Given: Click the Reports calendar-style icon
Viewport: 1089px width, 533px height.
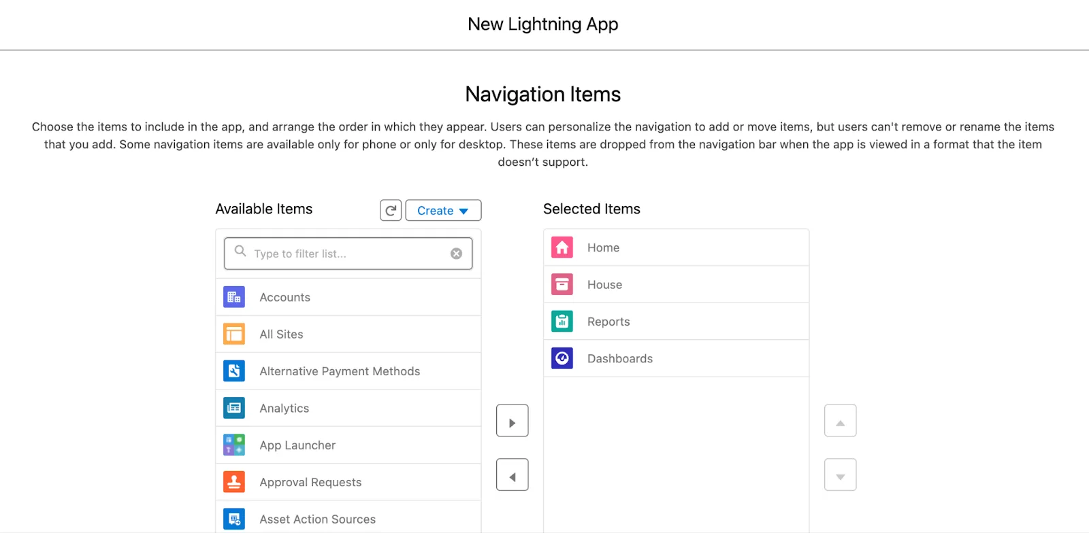Looking at the screenshot, I should 562,321.
